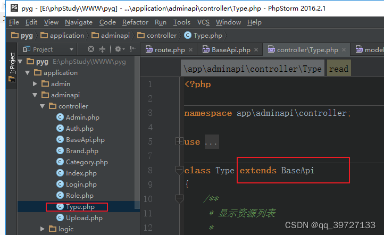The width and height of the screenshot is (384, 235).
Task: Close the controller\Type.php tab
Action: pos(344,50)
